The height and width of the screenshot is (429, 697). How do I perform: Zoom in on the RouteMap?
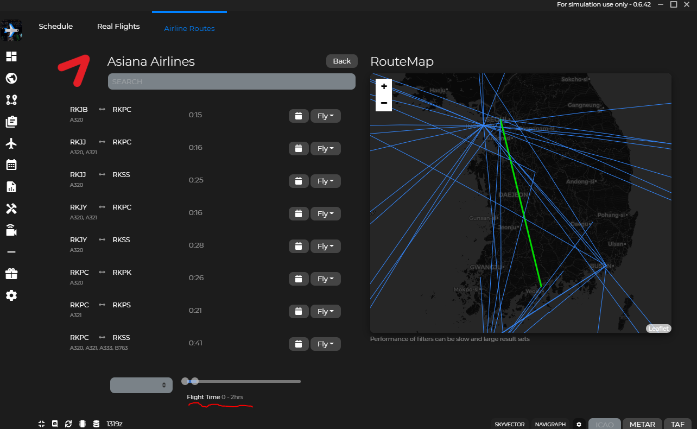[x=384, y=87]
